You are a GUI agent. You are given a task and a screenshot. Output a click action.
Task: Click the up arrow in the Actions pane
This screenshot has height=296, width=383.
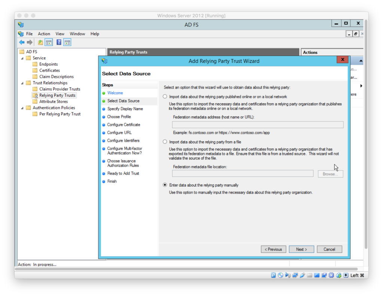point(361,61)
